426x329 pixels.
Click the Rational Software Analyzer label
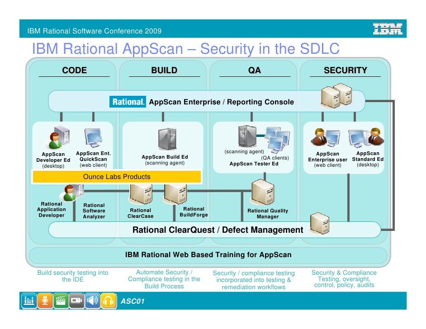point(94,211)
